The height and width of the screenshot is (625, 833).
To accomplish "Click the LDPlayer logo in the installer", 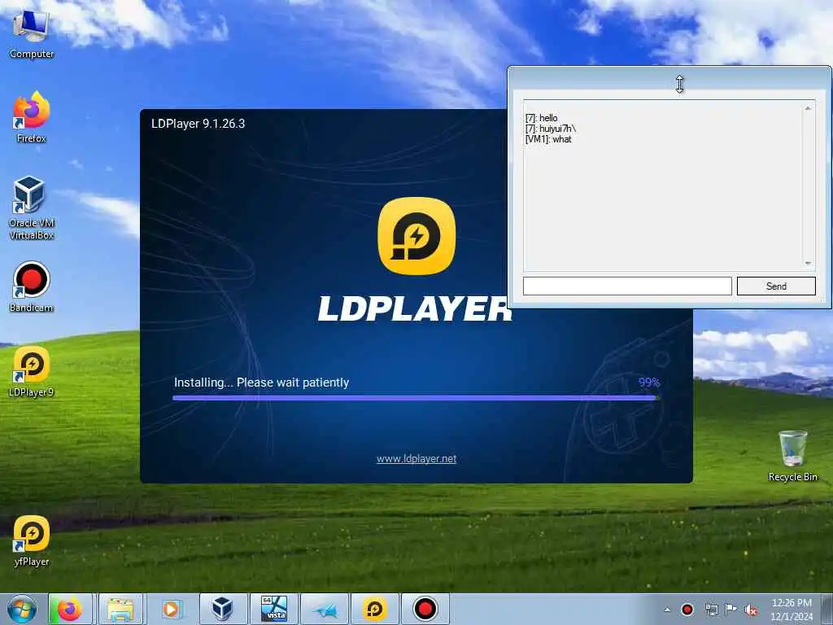I will pyautogui.click(x=416, y=236).
